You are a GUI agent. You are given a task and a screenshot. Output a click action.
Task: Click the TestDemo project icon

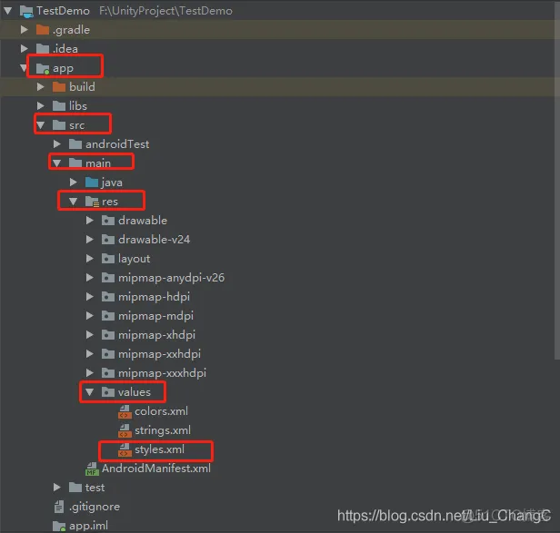point(26,11)
